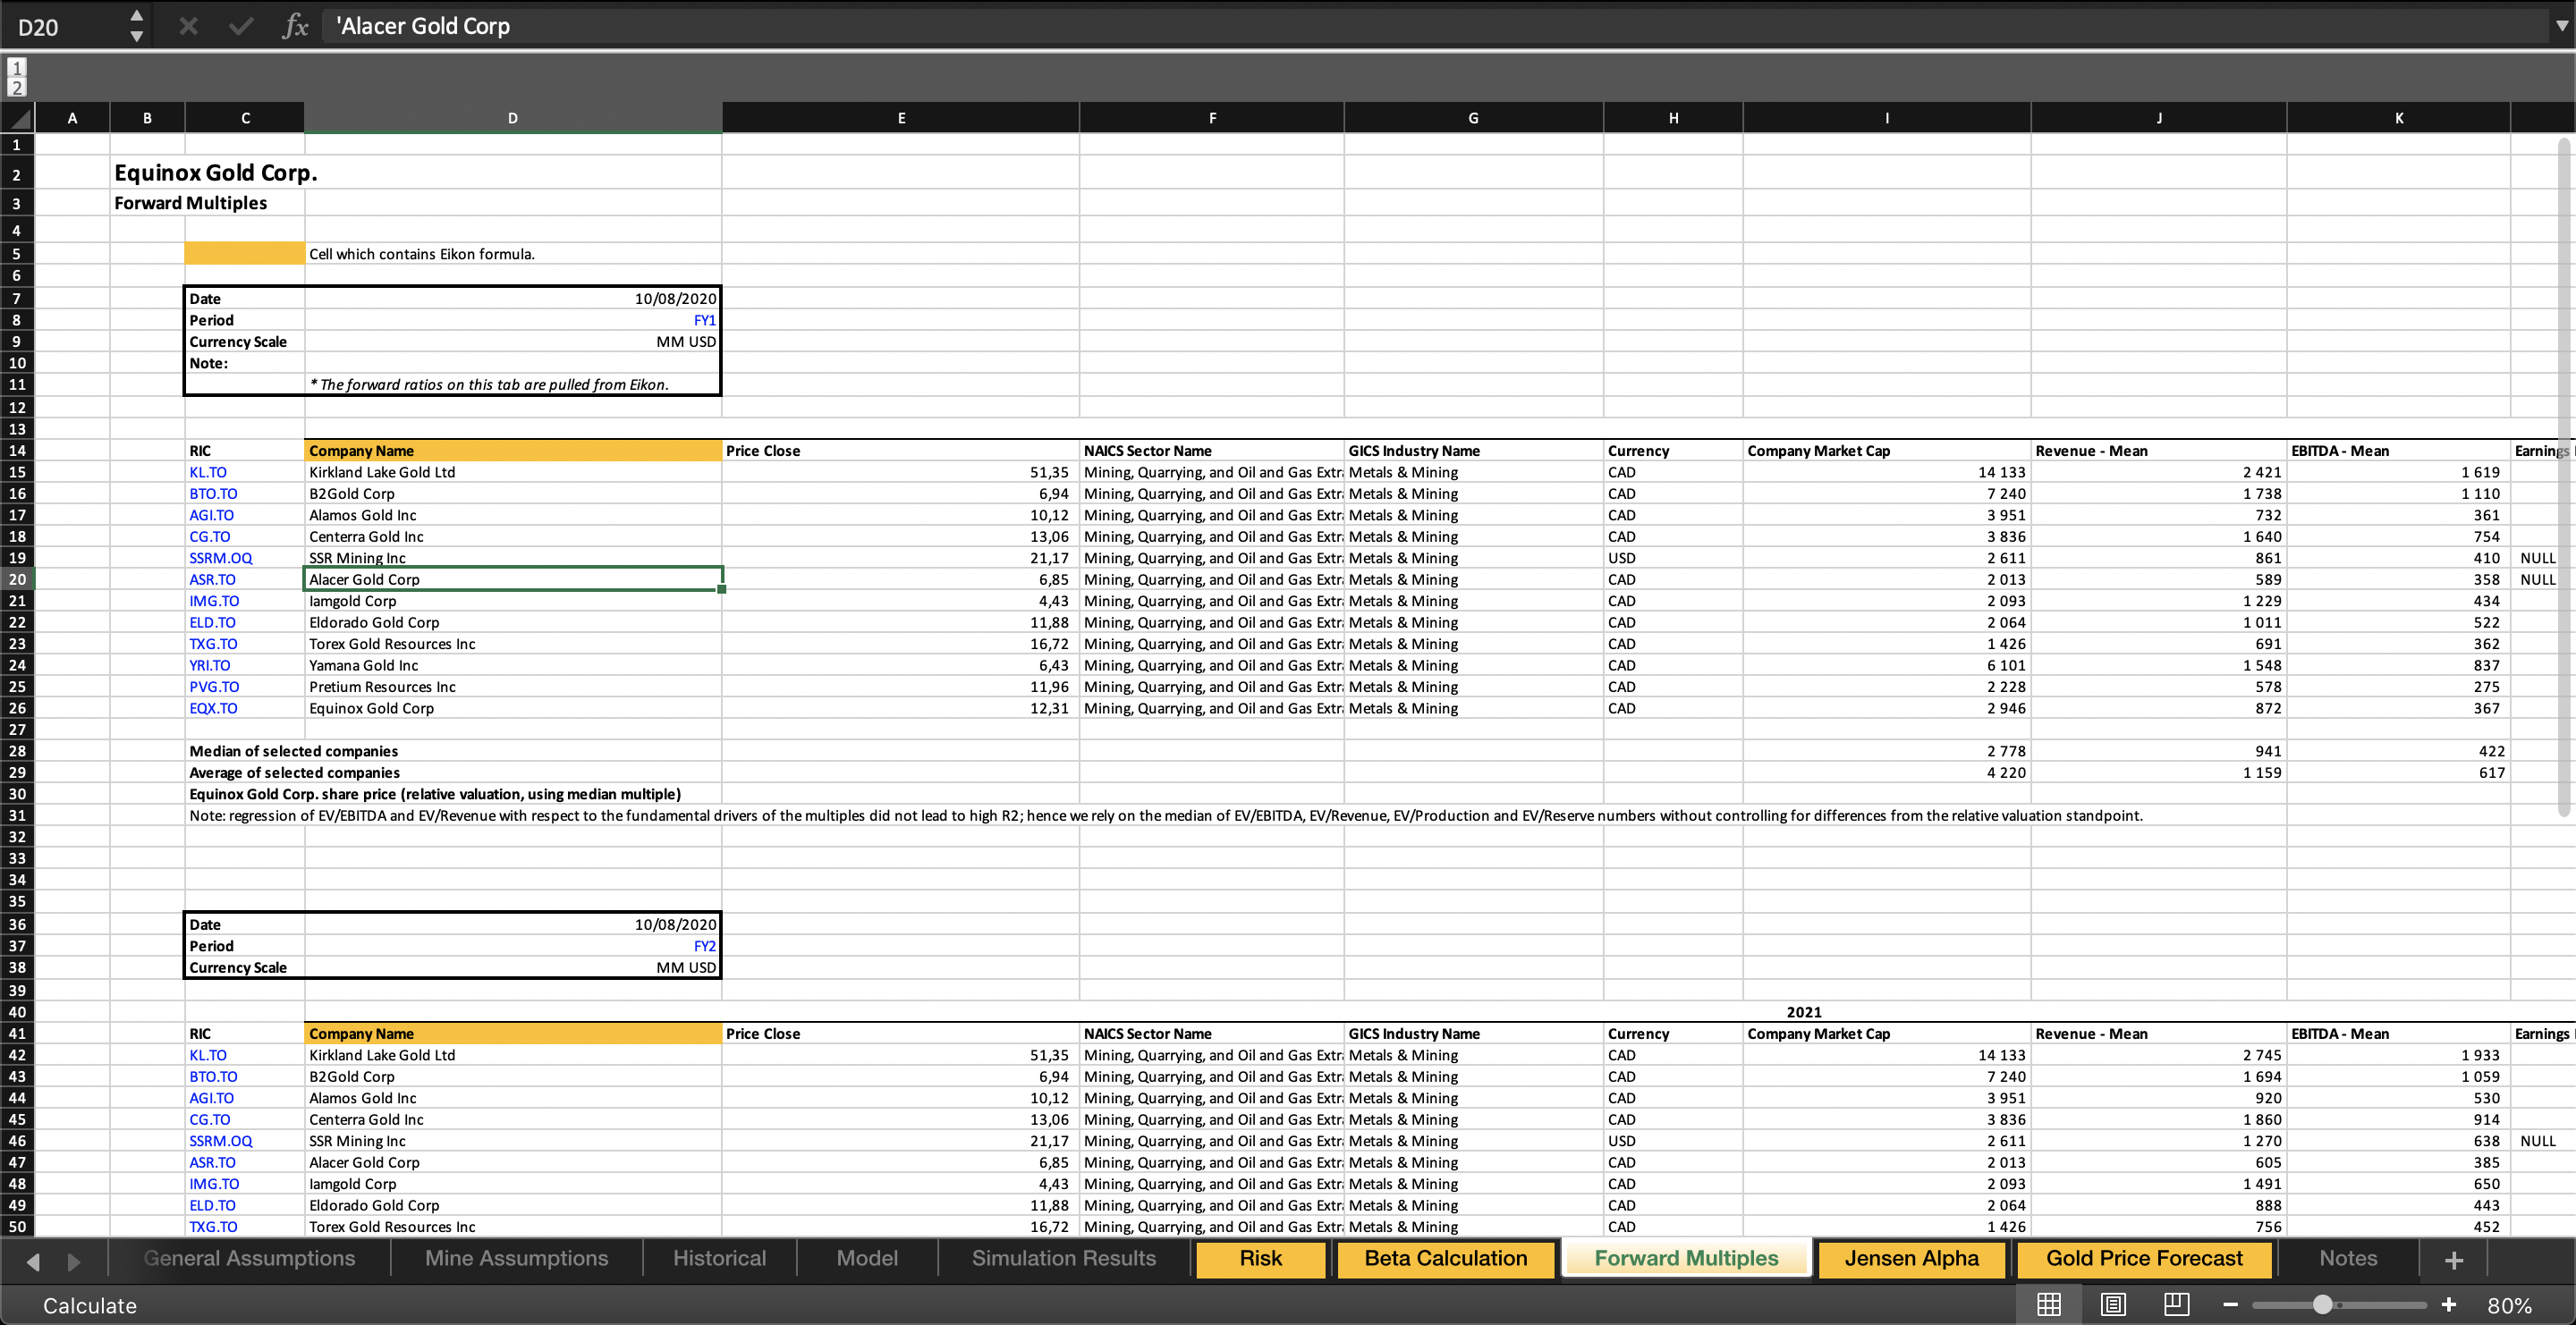
Task: Click the FY1 period cell
Action: [513, 321]
